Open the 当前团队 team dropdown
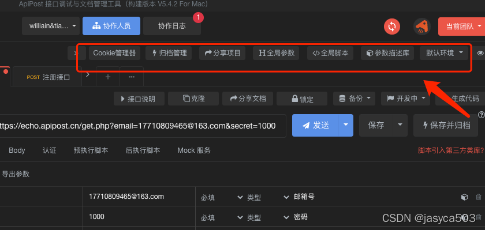The image size is (485, 230). click(461, 27)
